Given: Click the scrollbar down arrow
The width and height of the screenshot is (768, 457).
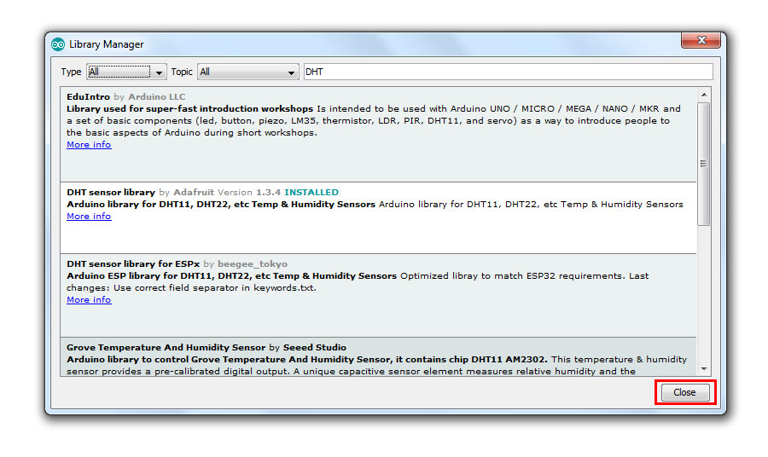Looking at the screenshot, I should 704,369.
